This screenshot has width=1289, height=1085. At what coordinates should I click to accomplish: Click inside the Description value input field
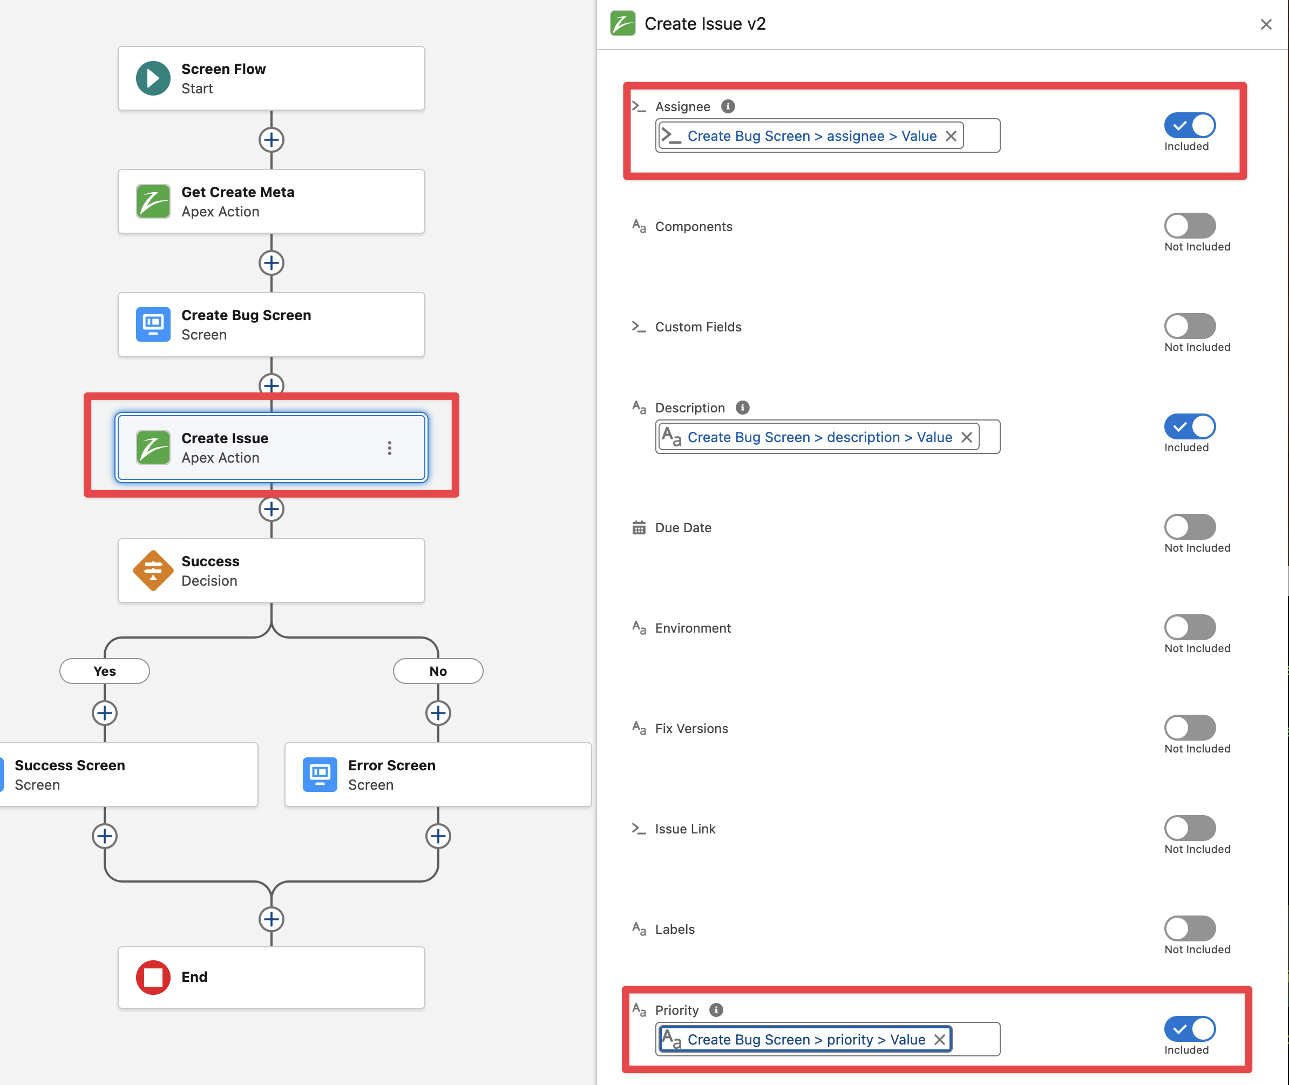pyautogui.click(x=989, y=437)
